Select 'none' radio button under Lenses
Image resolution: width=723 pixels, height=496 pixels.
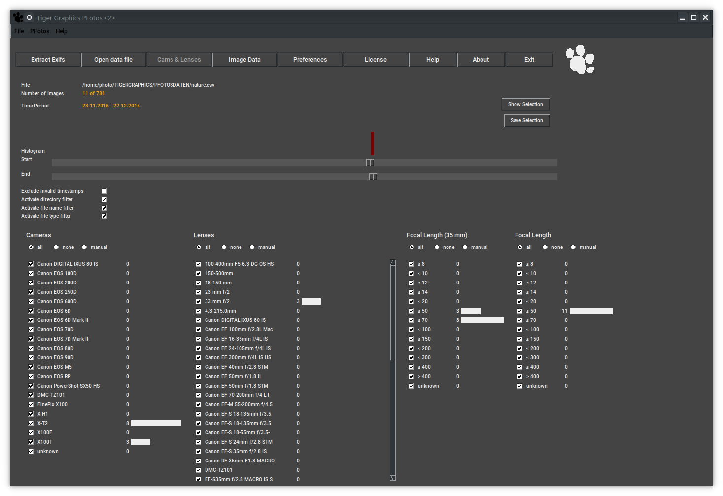click(x=224, y=248)
